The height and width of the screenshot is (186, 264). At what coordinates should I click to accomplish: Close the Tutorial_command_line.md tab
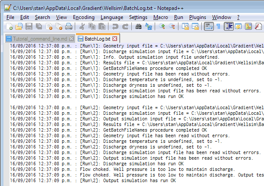click(71, 39)
